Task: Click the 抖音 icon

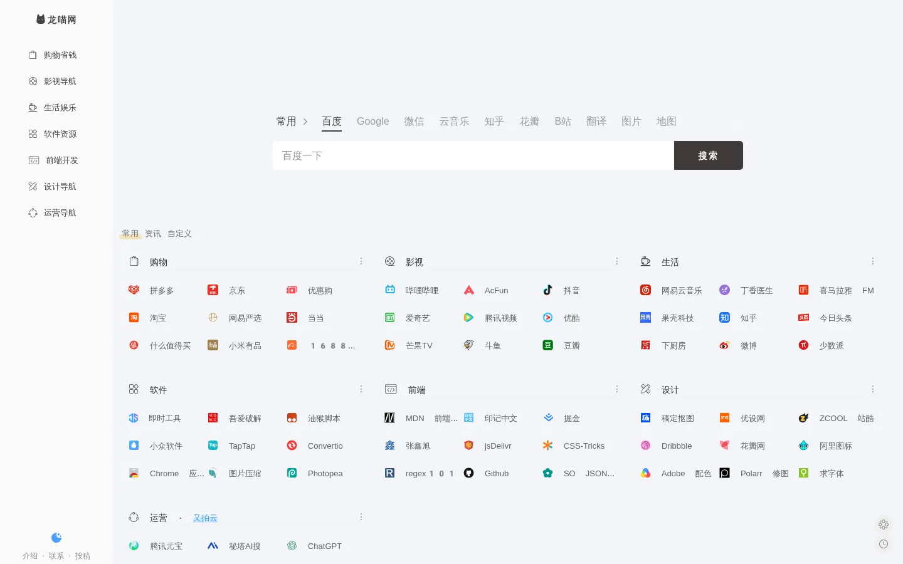Action: [547, 290]
